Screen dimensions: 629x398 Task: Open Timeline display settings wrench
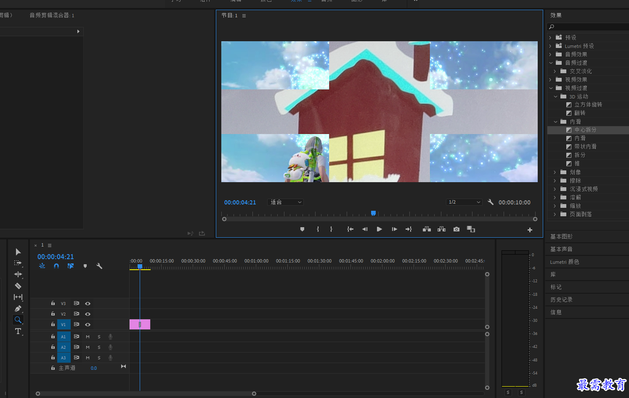99,266
